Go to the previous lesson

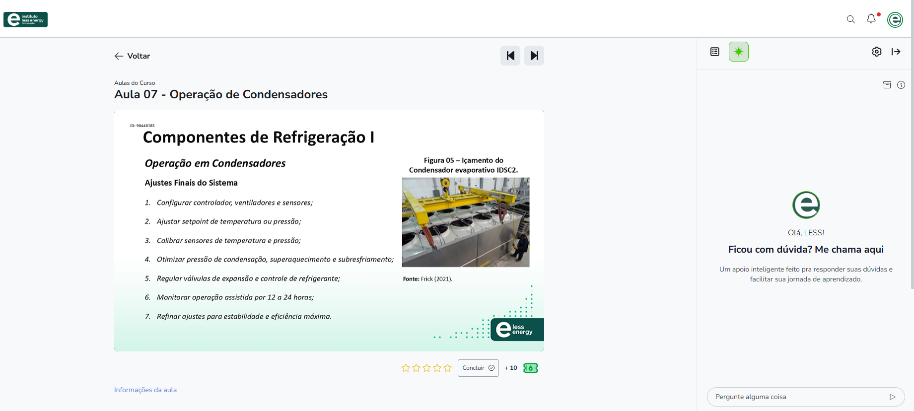[x=510, y=56]
